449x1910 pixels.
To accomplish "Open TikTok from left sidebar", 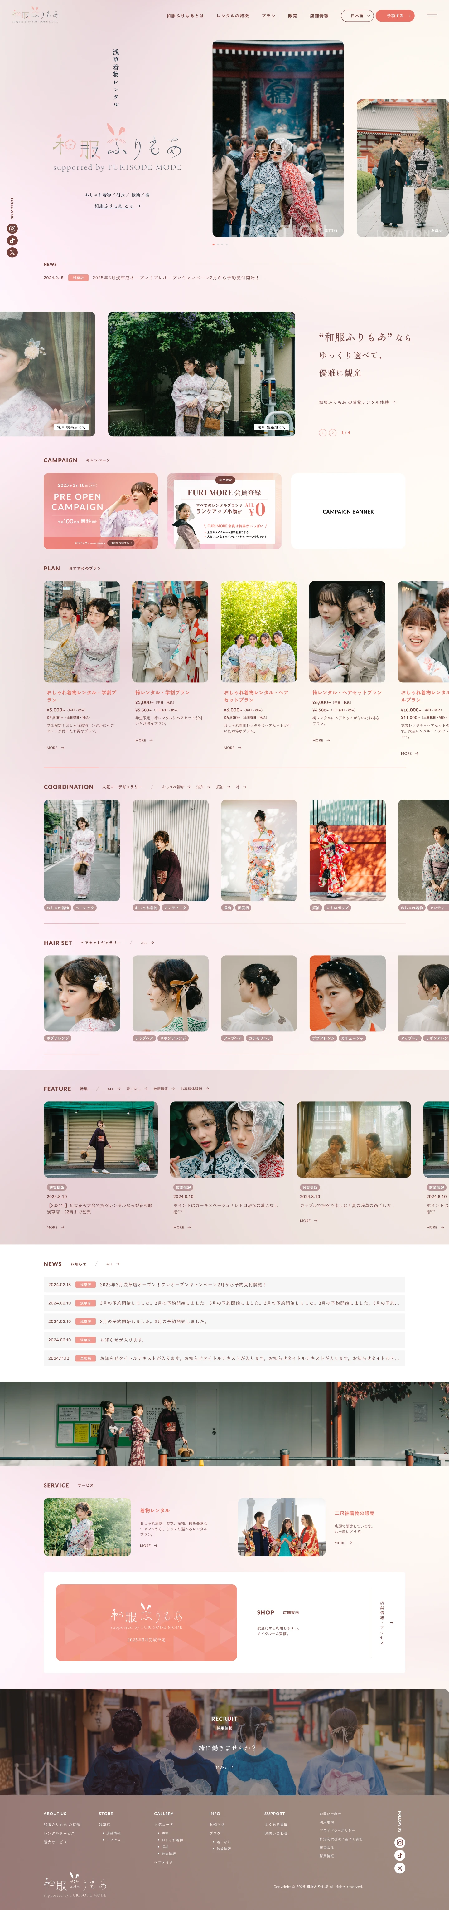I will click(x=12, y=241).
